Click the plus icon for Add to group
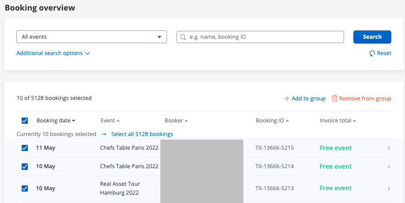 point(287,99)
